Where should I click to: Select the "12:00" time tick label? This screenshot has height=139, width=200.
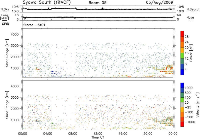click(x=98, y=134)
